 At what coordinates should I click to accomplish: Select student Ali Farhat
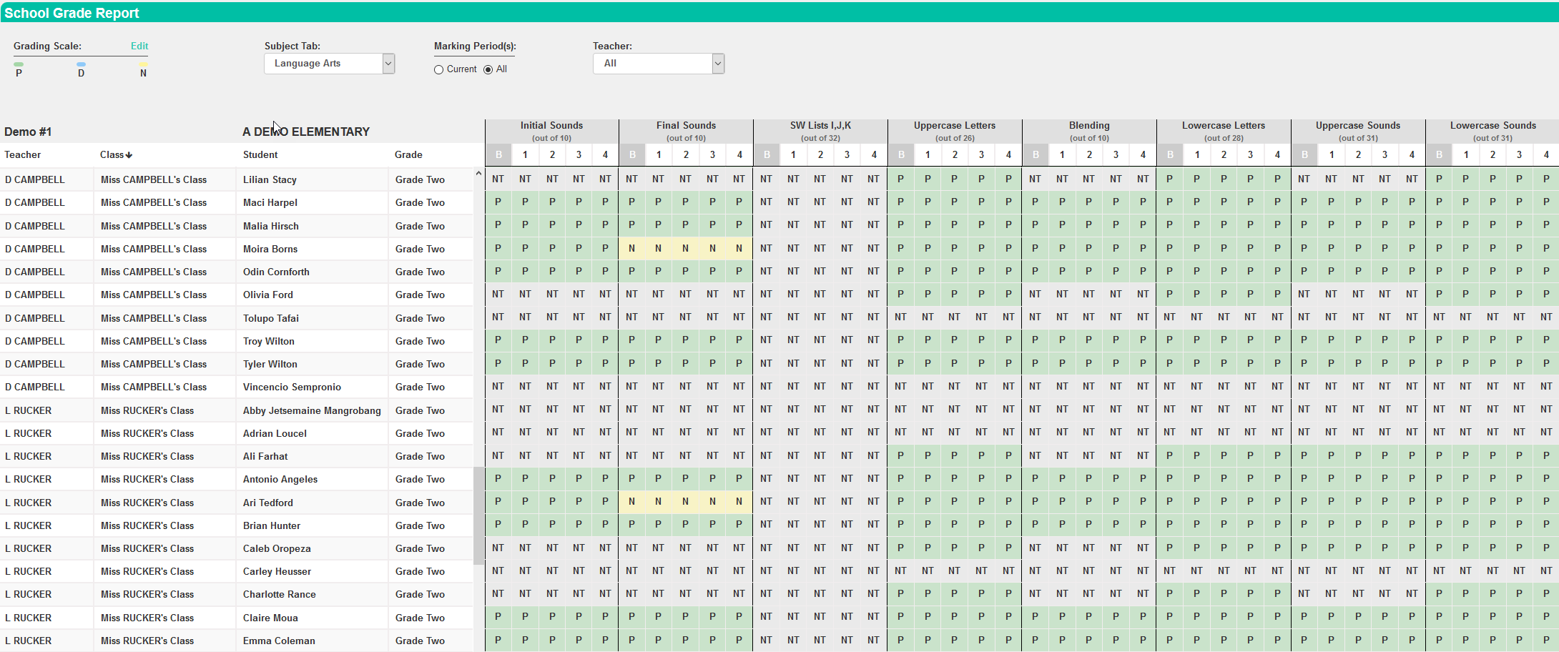coord(265,456)
